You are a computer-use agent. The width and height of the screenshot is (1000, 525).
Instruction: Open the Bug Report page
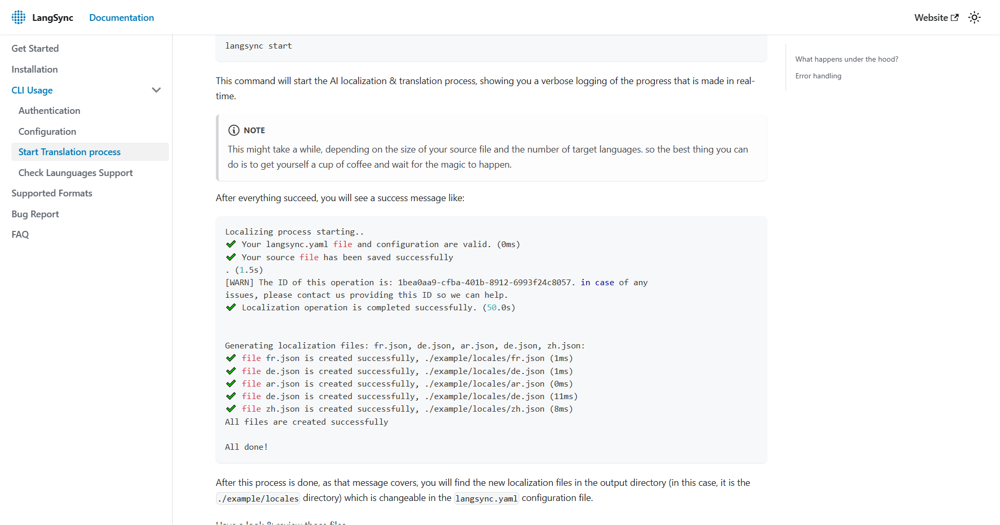pyautogui.click(x=35, y=214)
